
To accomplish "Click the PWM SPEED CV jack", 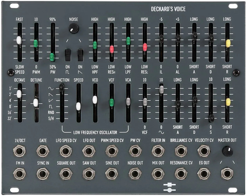I will point(112,151).
